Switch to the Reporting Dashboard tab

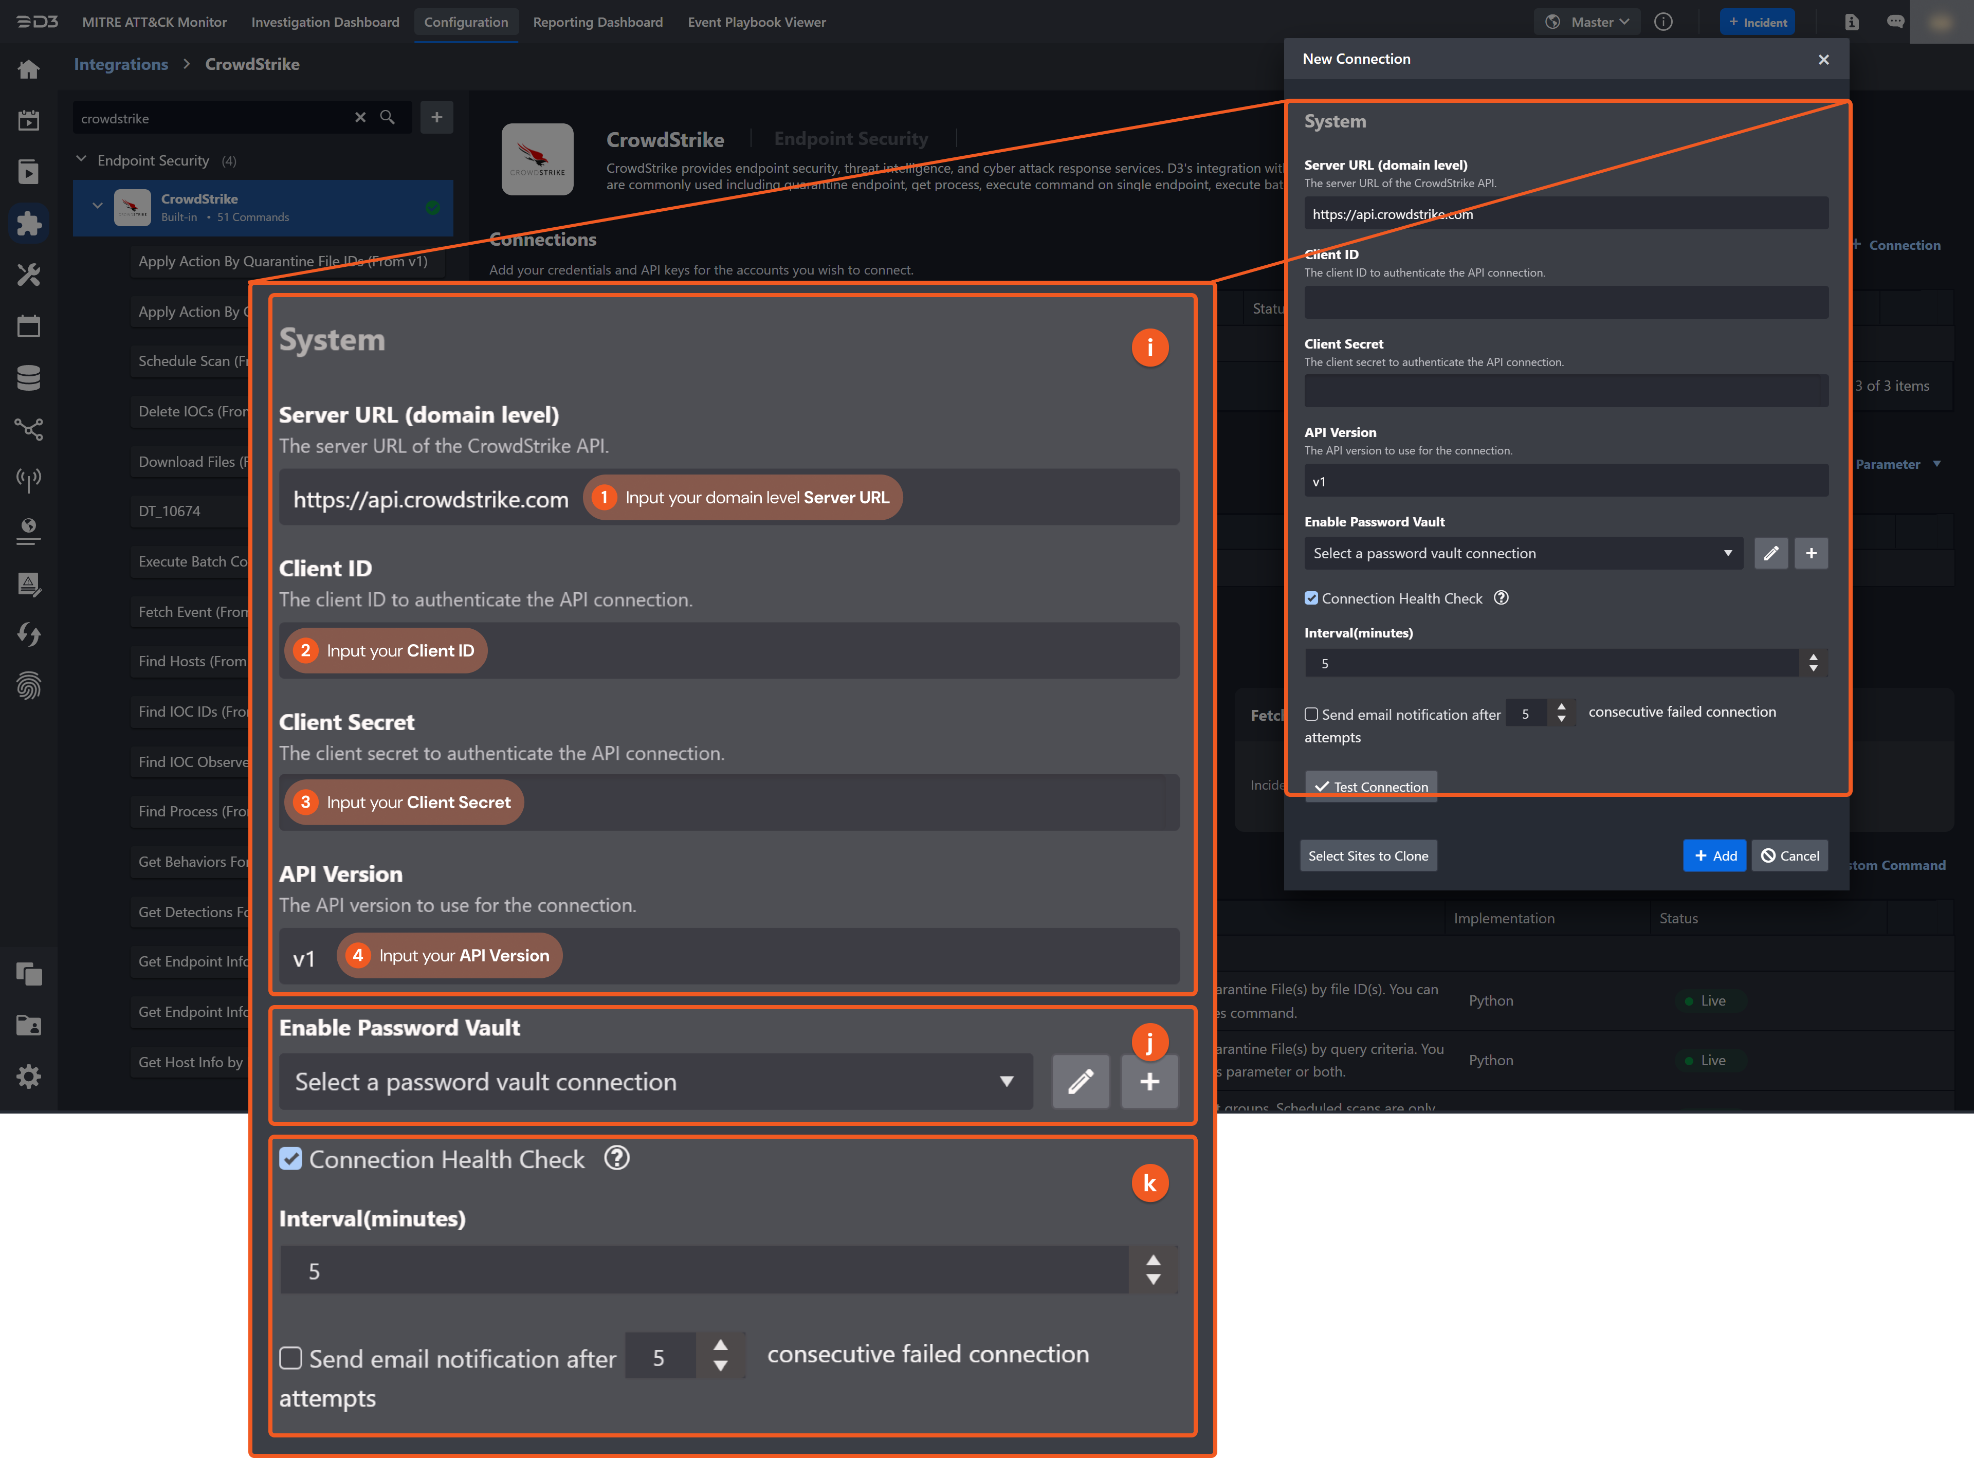coord(597,22)
